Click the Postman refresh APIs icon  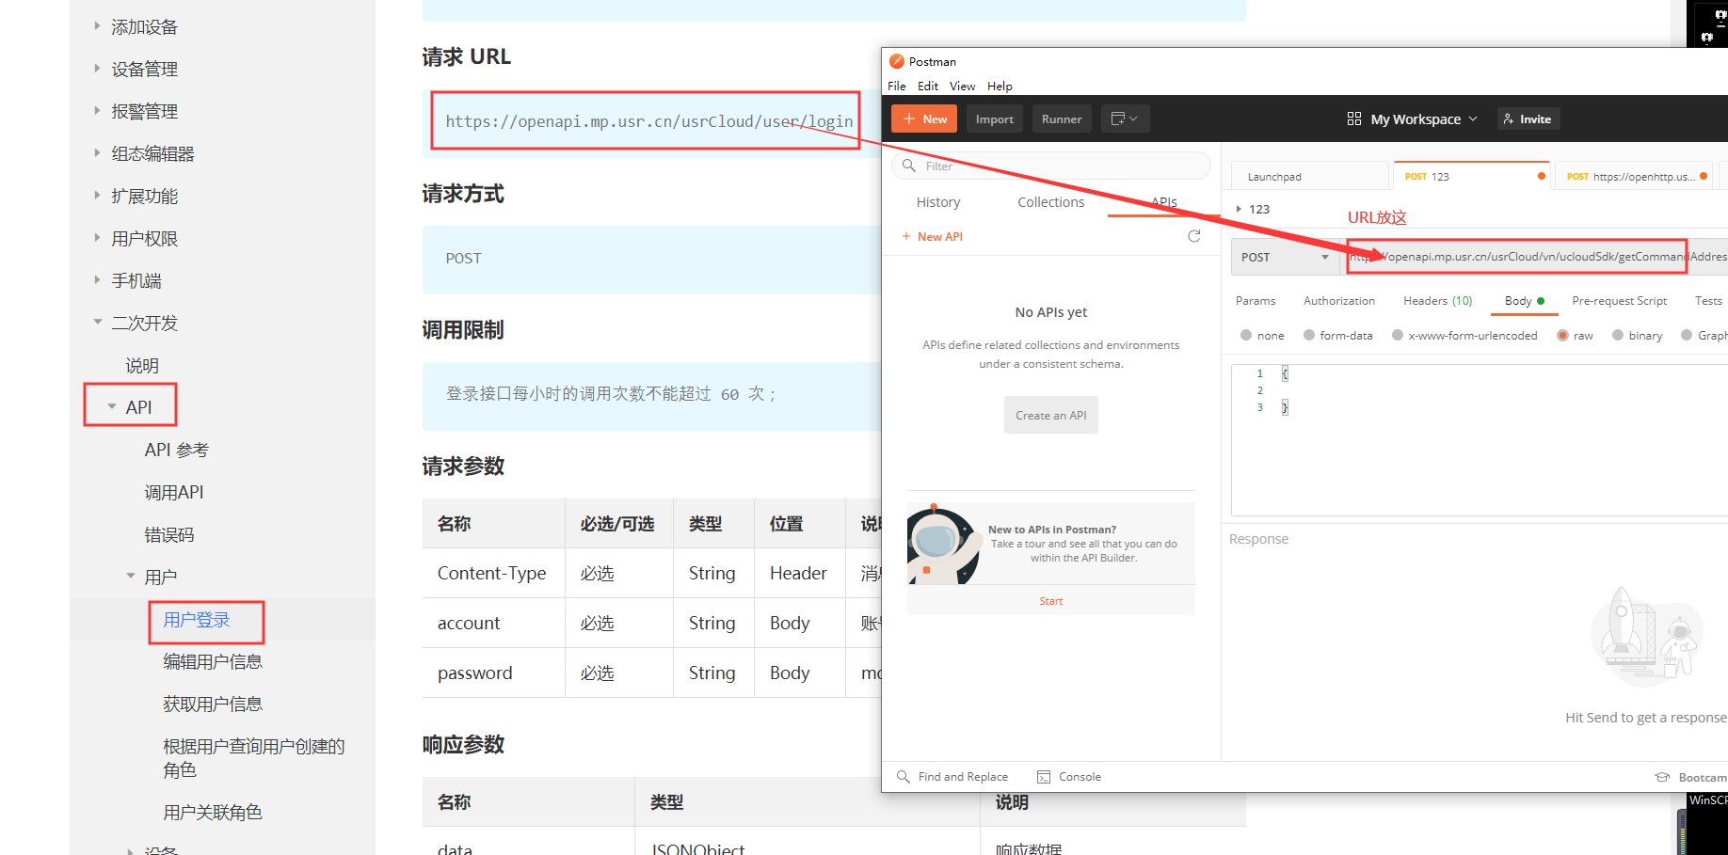(1193, 236)
